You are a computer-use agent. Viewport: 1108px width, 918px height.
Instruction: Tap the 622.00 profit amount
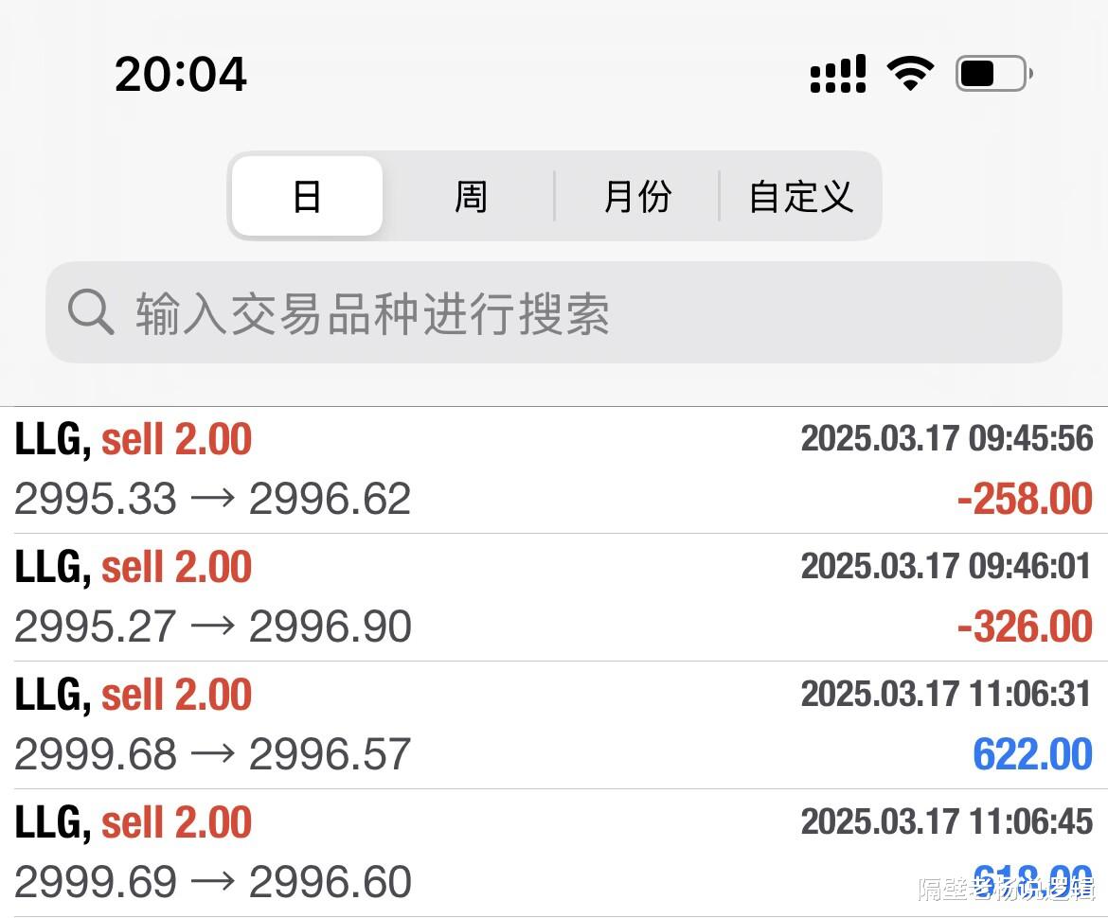[x=1032, y=754]
